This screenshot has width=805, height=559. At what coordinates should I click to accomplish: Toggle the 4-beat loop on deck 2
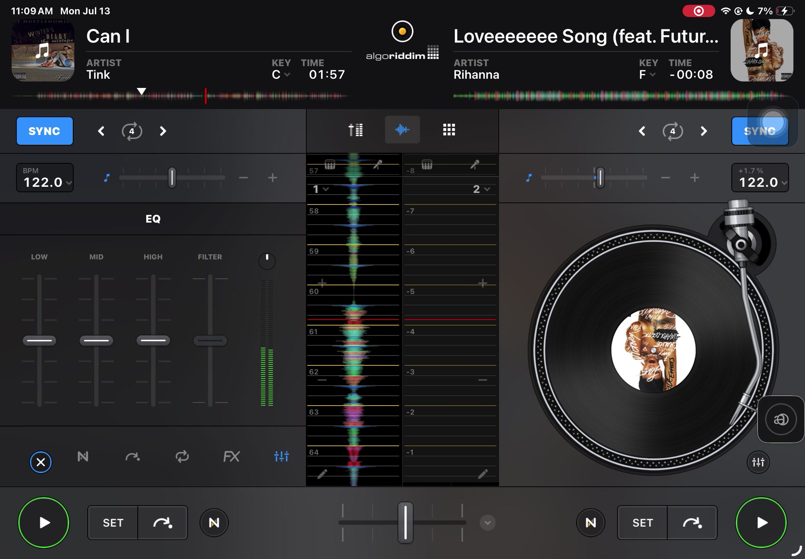coord(672,131)
